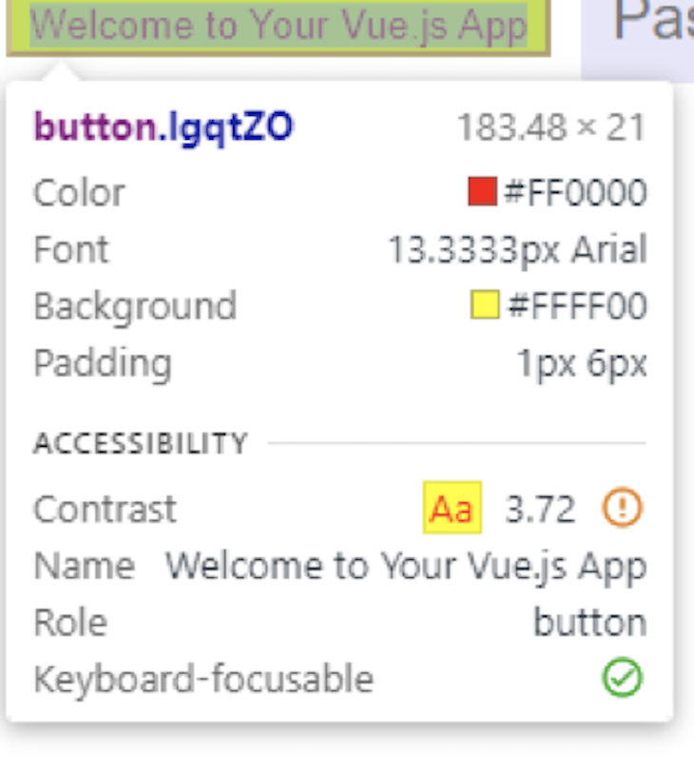Viewport: 694px width, 773px height.
Task: Click the yellow background swatch
Action: click(x=485, y=306)
